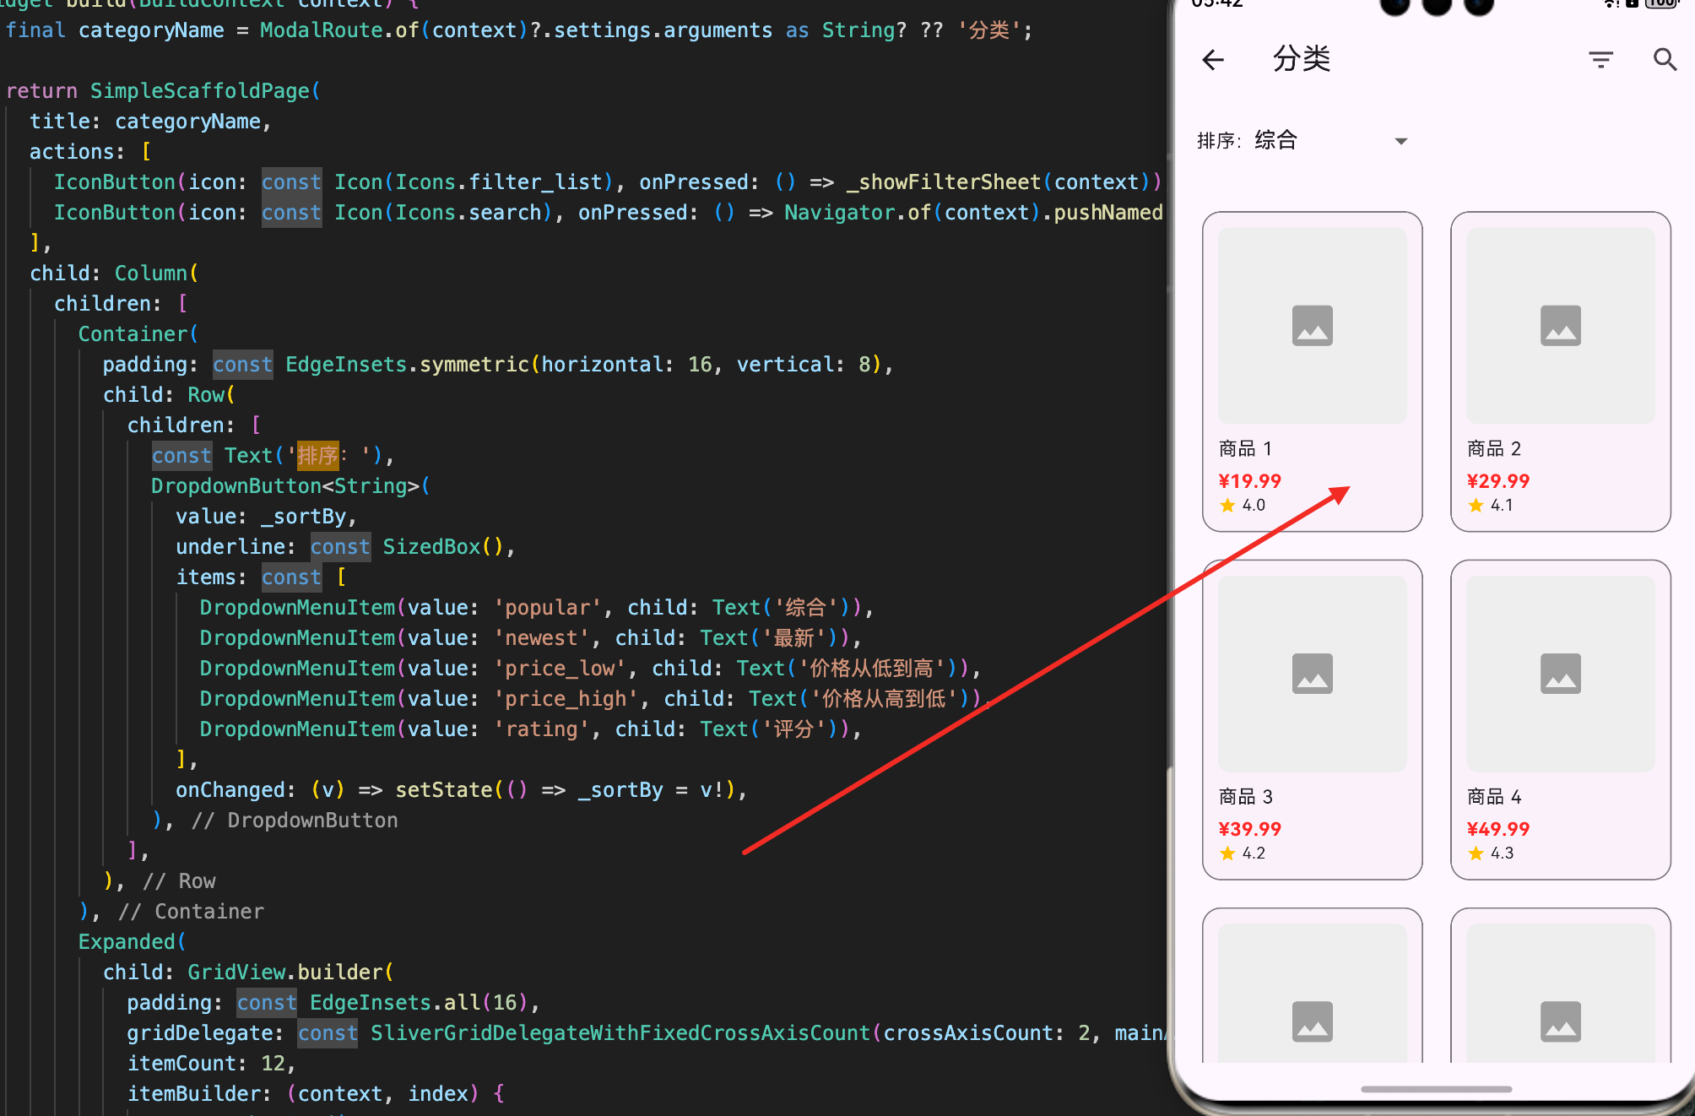Click 'SliverGridDelegateWithFixedCrossAxisCount' in the code
This screenshot has height=1116, width=1695.
click(620, 1033)
